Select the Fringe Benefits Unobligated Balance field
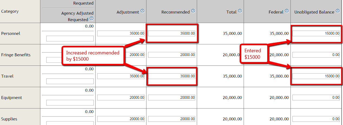Image resolution: width=343 pixels, height=125 pixels. [x=316, y=55]
